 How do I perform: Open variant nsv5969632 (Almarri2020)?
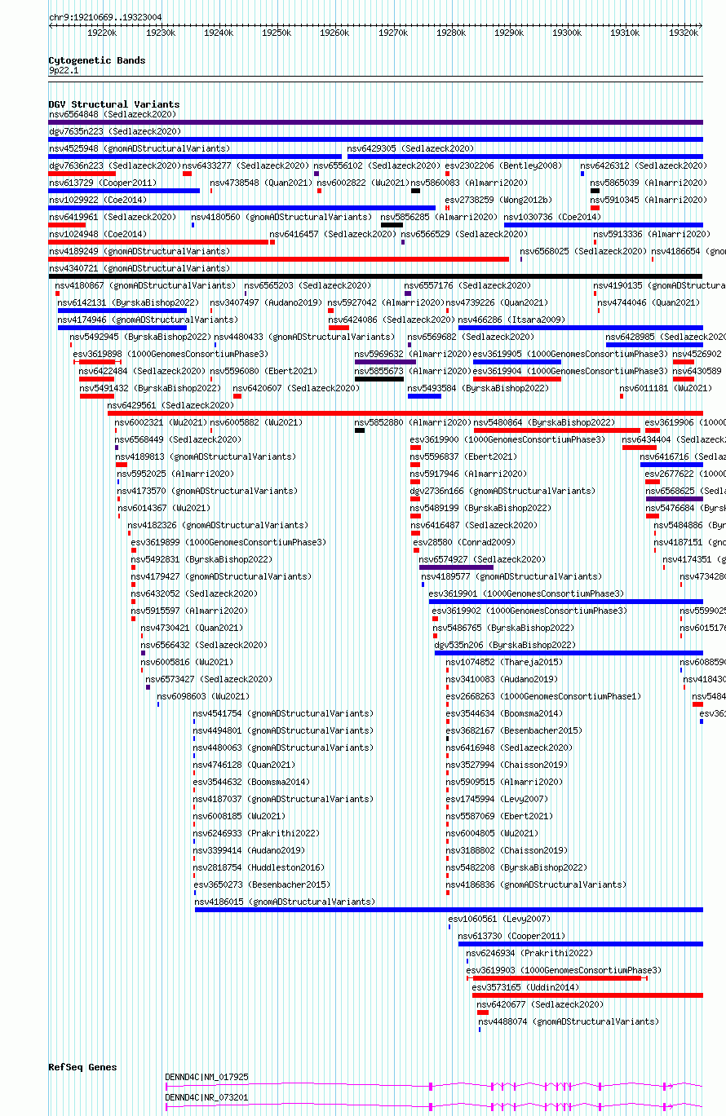(413, 354)
